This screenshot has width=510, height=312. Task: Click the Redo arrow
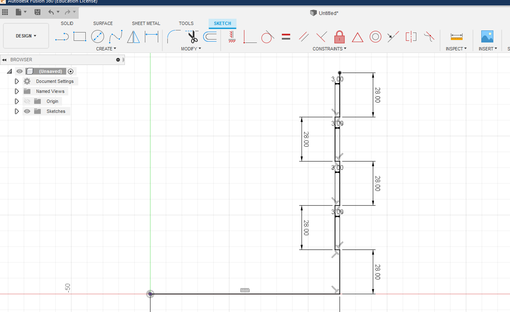pos(67,12)
